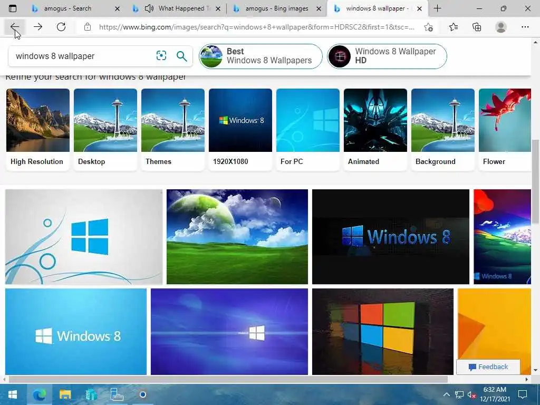Open the purple-blue glowing Windows logo wallpaper

tap(229, 331)
